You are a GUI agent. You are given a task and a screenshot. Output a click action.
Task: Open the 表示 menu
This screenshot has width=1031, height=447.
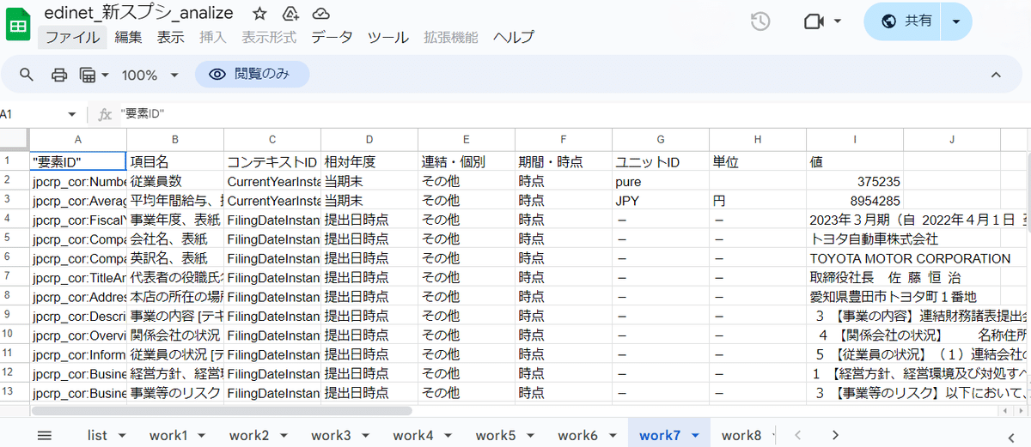click(x=170, y=37)
